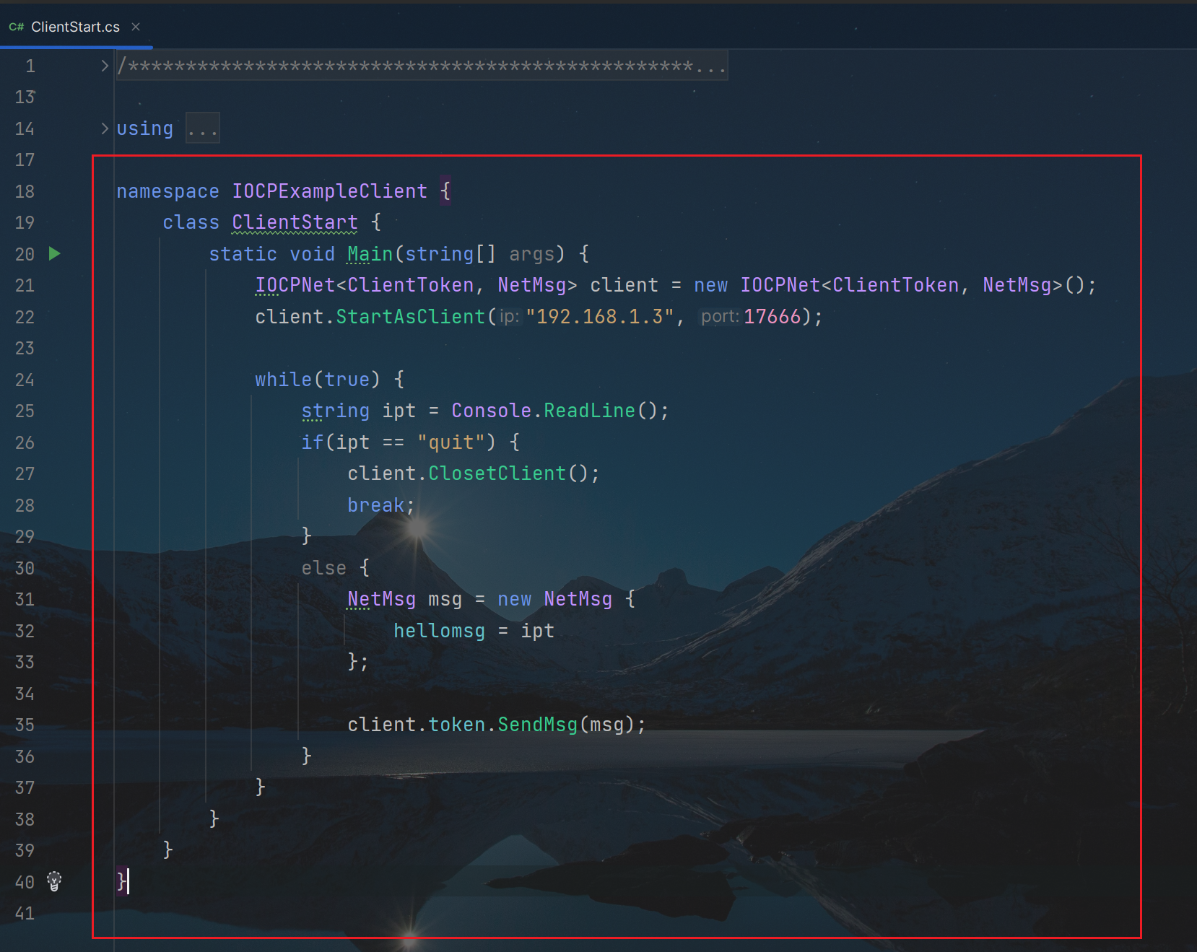Viewport: 1197px width, 952px height.
Task: Click line number 35 in the gutter
Action: pyautogui.click(x=25, y=725)
